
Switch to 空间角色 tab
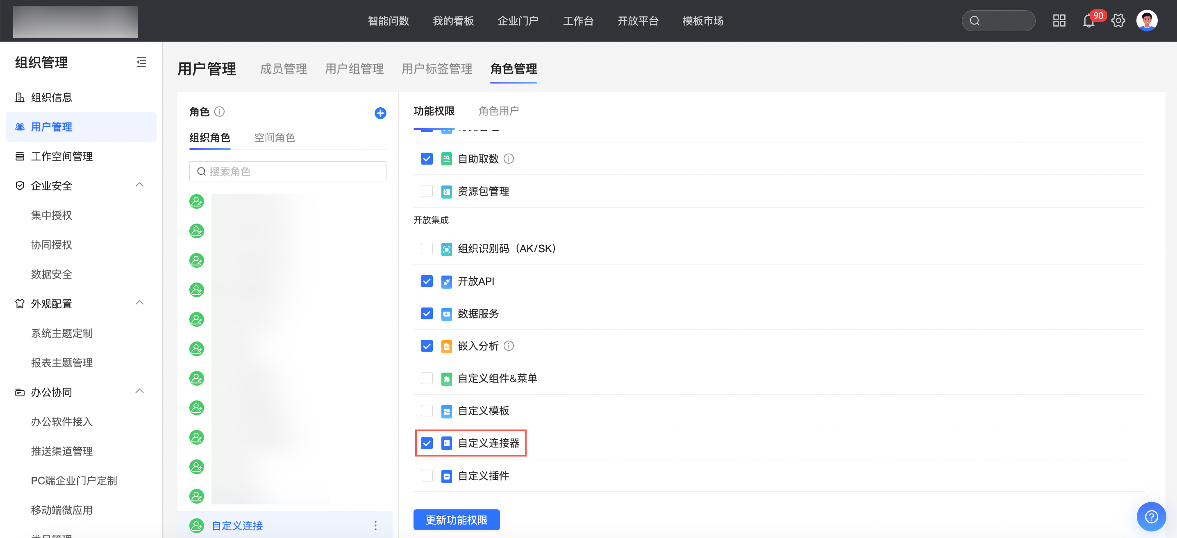(x=275, y=138)
